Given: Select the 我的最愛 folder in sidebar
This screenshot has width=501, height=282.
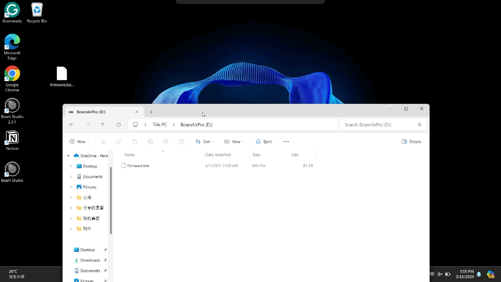Looking at the screenshot, I should coord(91,218).
